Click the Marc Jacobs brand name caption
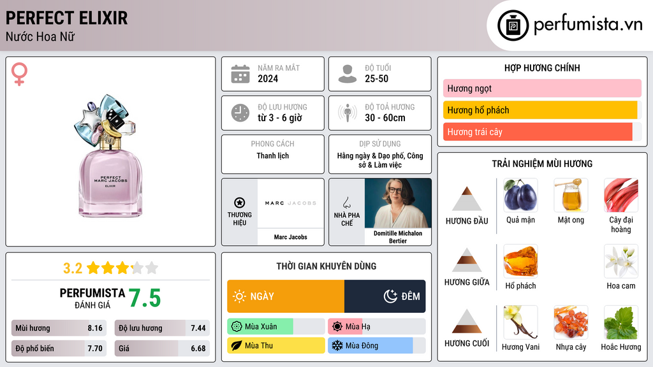The height and width of the screenshot is (367, 653). (290, 237)
